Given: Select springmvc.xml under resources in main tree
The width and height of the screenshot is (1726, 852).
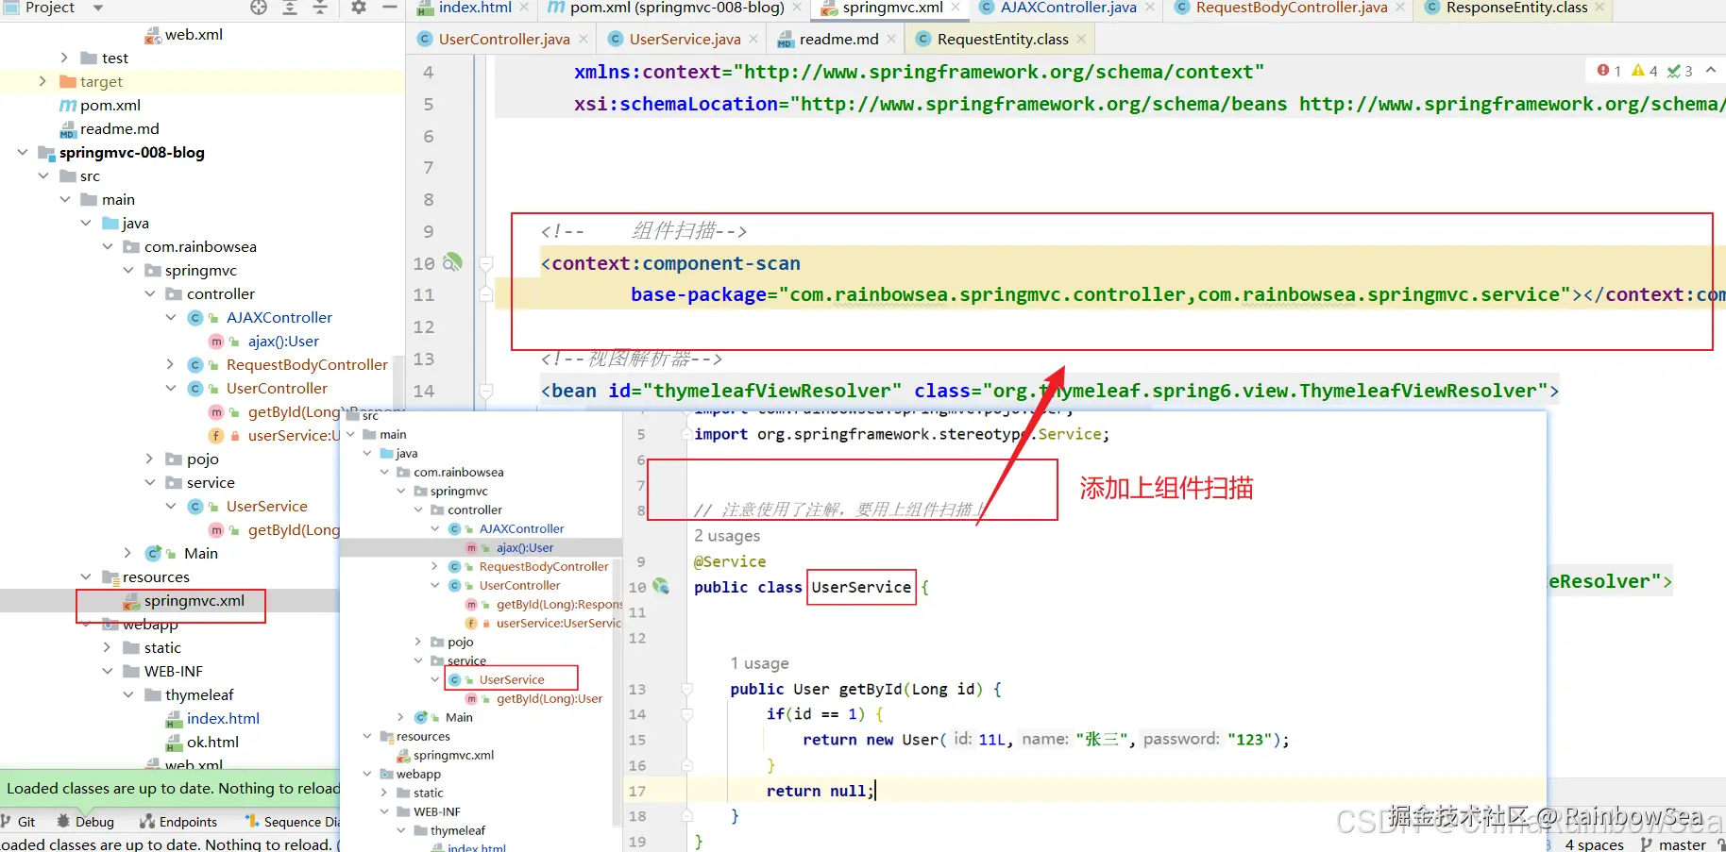Looking at the screenshot, I should coord(194,600).
